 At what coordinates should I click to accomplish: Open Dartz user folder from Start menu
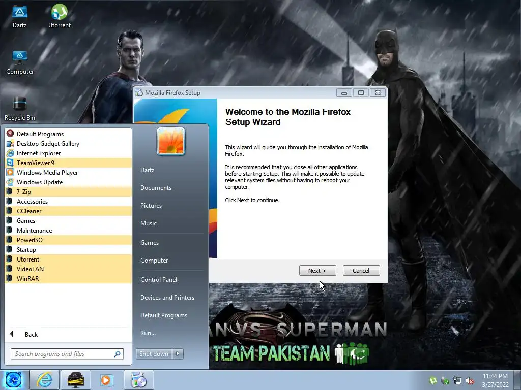(147, 170)
